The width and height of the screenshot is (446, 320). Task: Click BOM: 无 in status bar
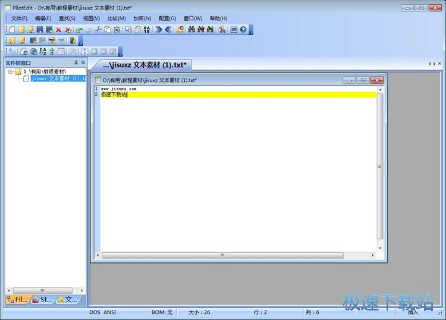pos(162,312)
